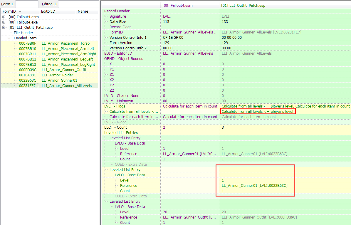Collapse the Leveled Item group
The height and width of the screenshot is (225, 351).
tap(9, 38)
